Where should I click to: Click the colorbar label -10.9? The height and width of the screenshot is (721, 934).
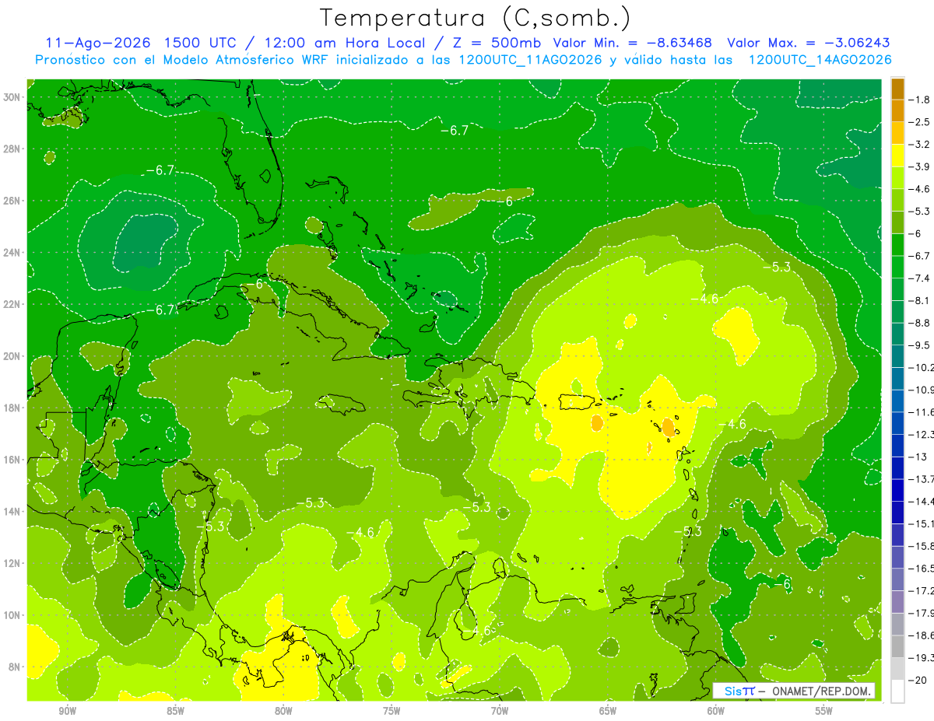921,390
